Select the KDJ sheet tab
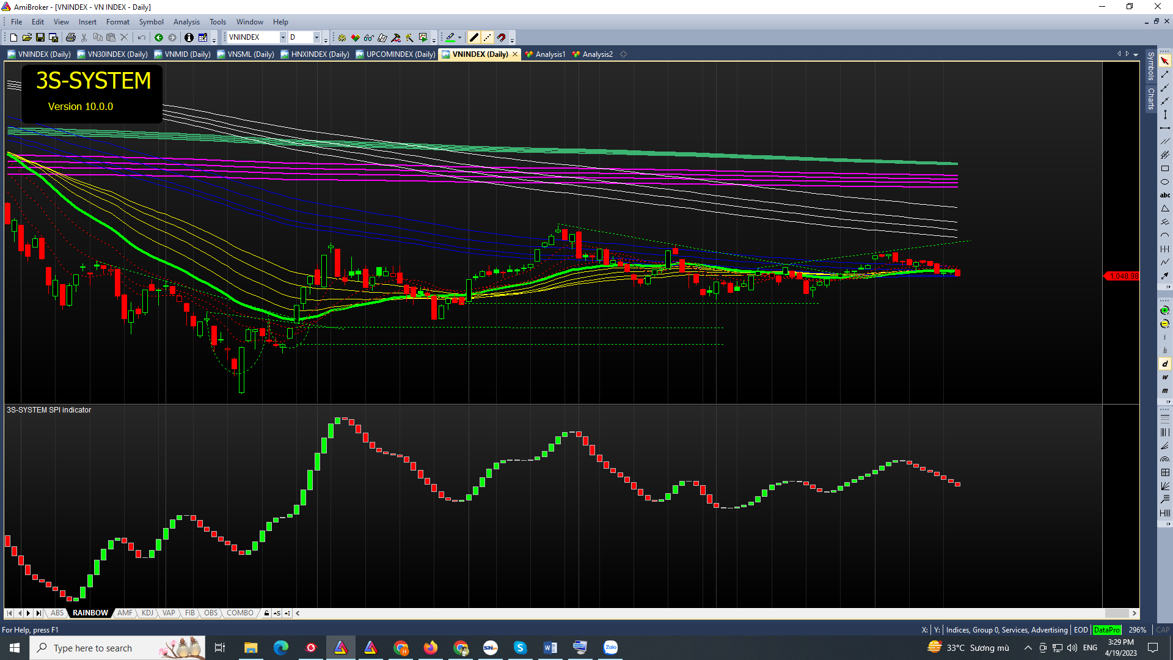Viewport: 1173px width, 660px height. click(x=147, y=613)
